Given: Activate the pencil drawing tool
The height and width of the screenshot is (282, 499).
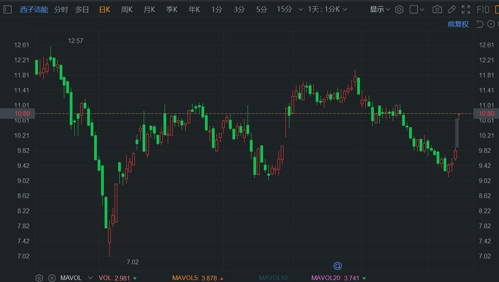Looking at the screenshot, I should 451,10.
